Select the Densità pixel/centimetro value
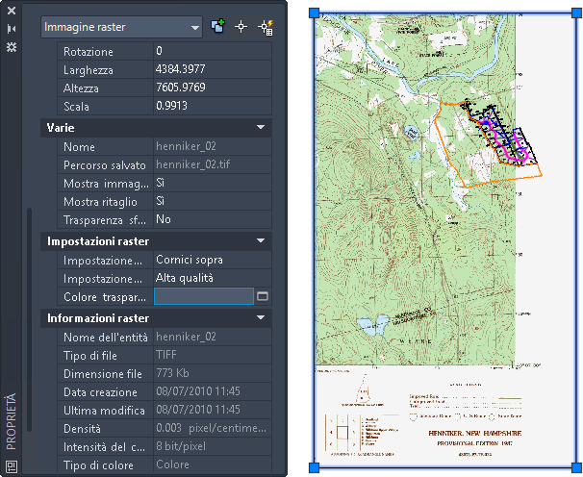 coord(213,428)
